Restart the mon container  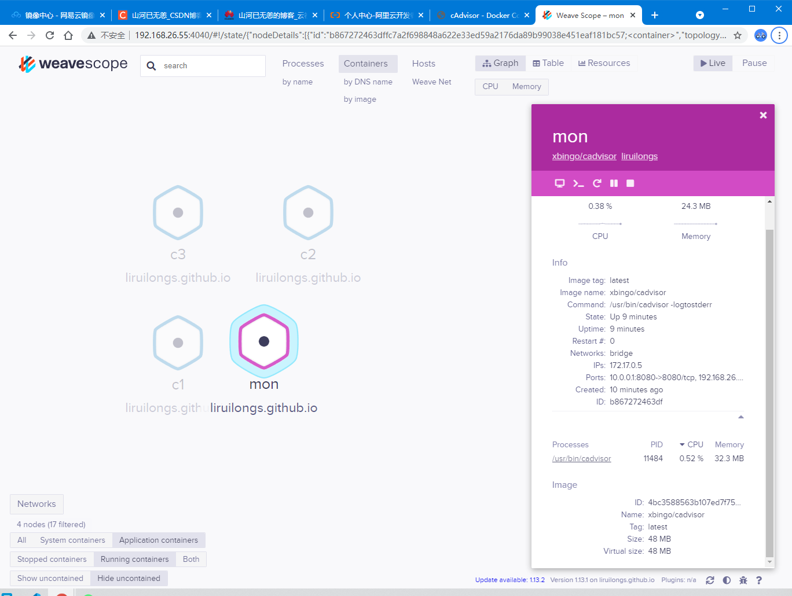coord(597,183)
